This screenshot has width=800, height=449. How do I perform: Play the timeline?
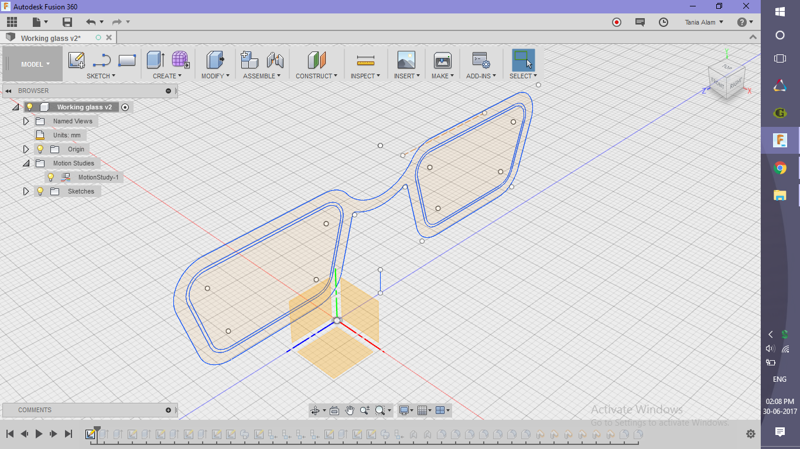[x=39, y=434]
